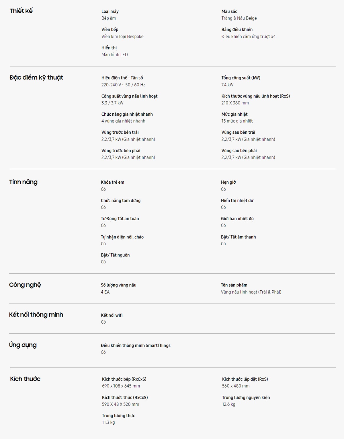Click the Công nghệ section heading
The width and height of the screenshot is (344, 439).
[x=25, y=285]
